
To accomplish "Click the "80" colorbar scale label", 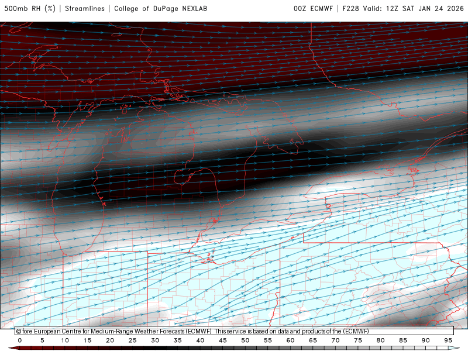I will tap(381, 340).
